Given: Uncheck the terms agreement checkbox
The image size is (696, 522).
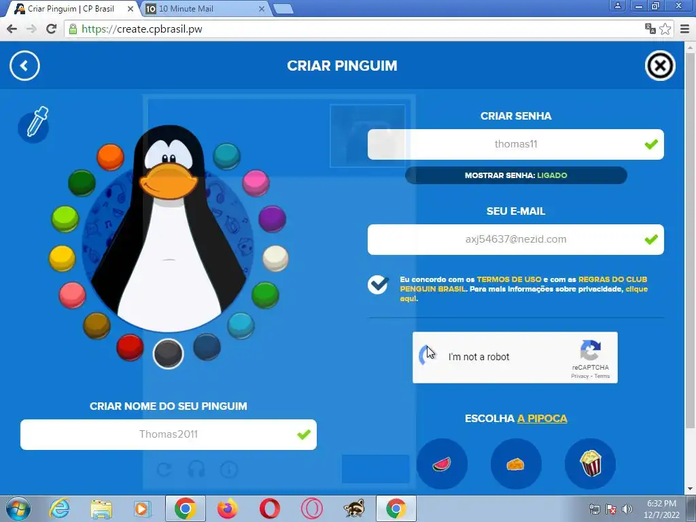Looking at the screenshot, I should (378, 285).
